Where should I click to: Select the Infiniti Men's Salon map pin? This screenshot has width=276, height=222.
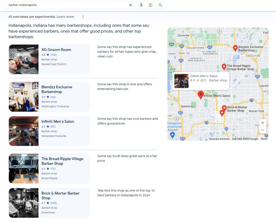(201, 95)
